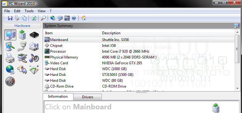Select the Hard Disk ST315003 (1500 GB) row
242x113 pixels.
tap(139, 75)
